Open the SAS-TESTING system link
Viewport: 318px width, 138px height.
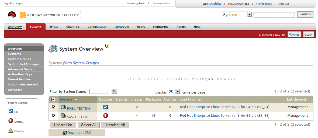[77, 117]
